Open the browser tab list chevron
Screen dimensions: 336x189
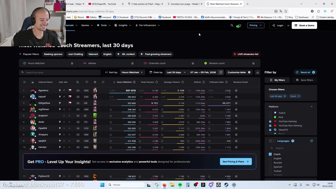point(301,4)
